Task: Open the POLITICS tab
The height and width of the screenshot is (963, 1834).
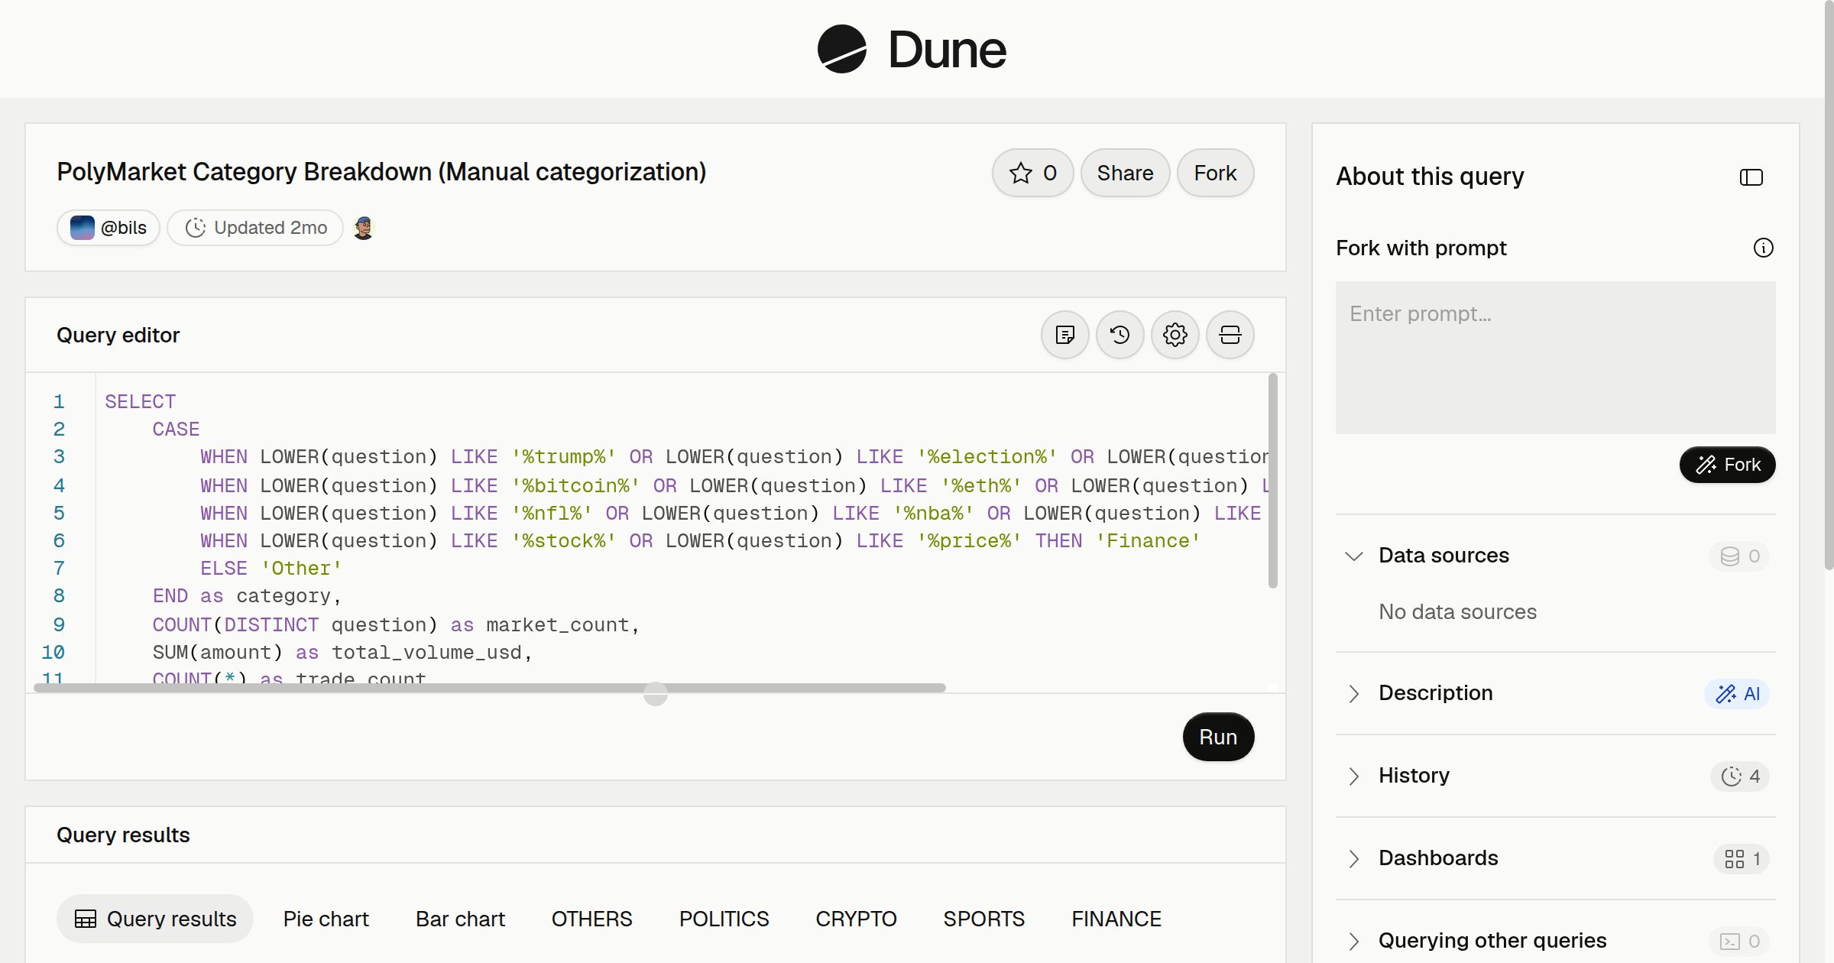Action: point(724,919)
